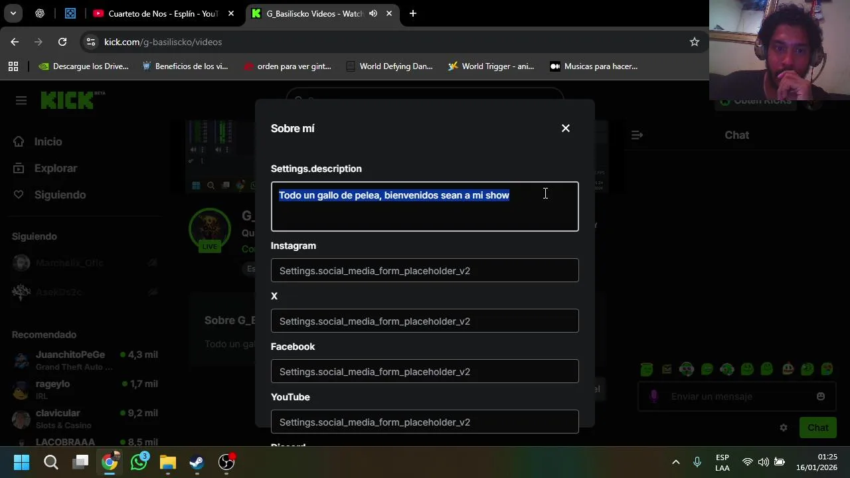Click the green Chat send button
The image size is (850, 478).
[x=818, y=428]
